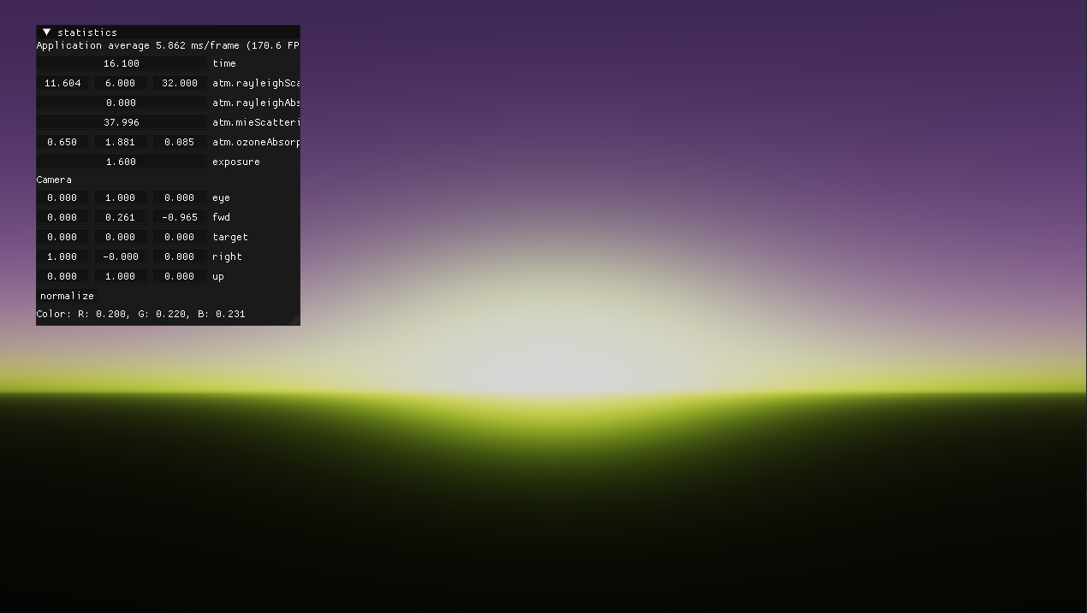Select the eye Z component field
Image resolution: width=1087 pixels, height=613 pixels.
tap(180, 197)
